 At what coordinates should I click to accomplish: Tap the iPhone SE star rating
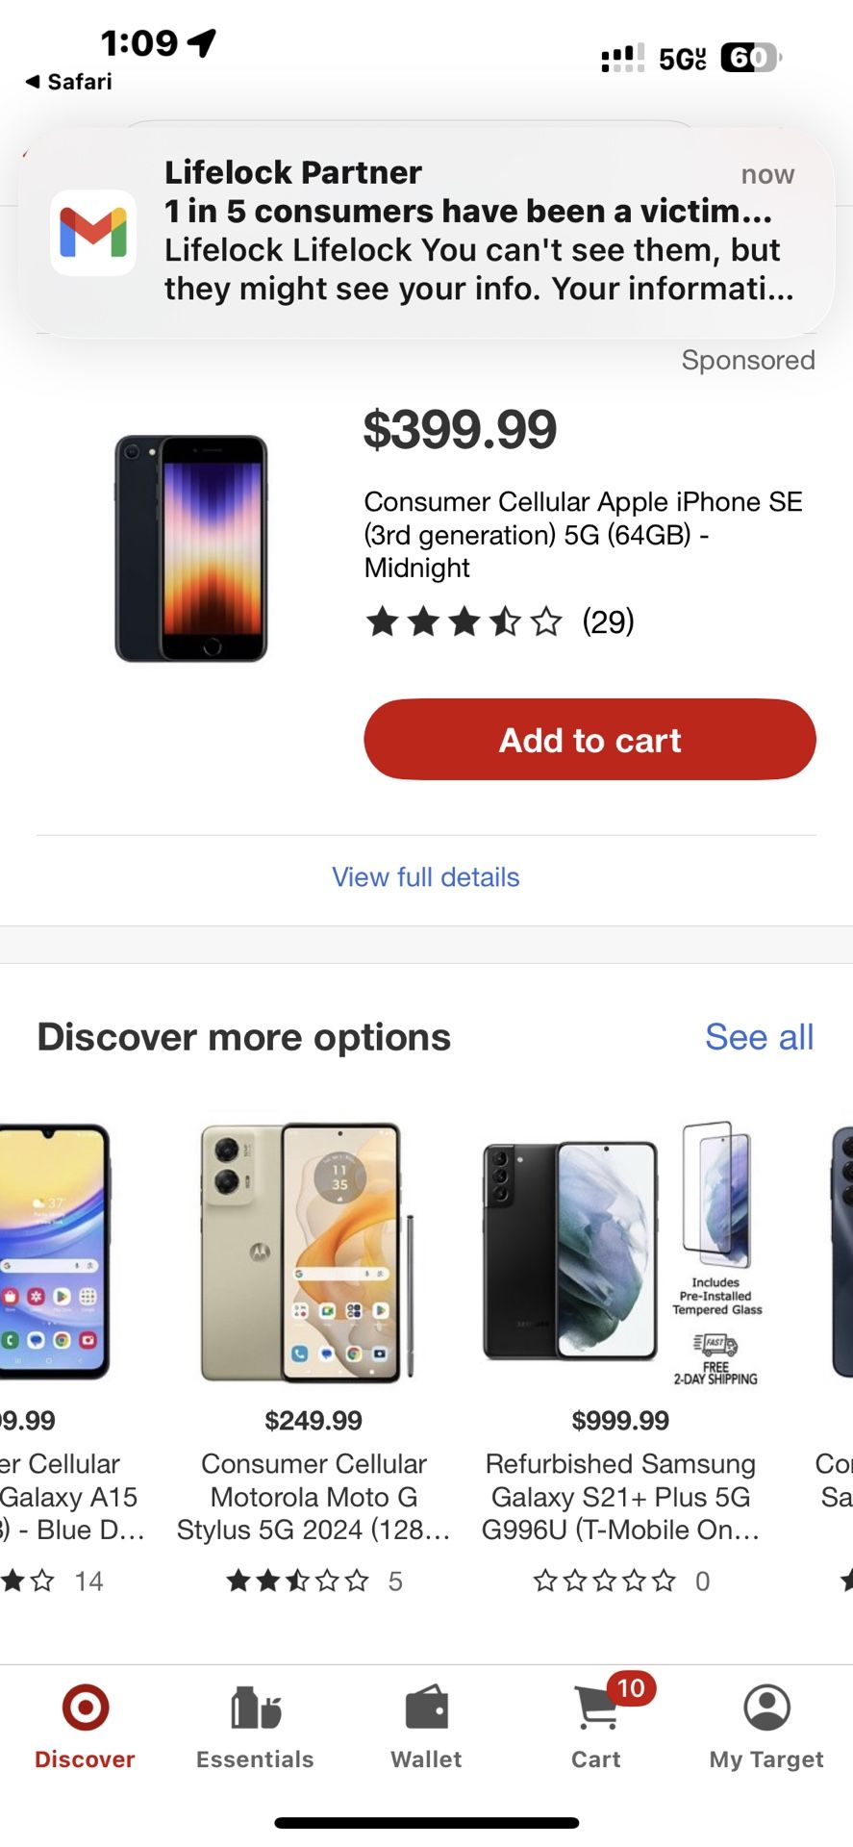pos(464,622)
